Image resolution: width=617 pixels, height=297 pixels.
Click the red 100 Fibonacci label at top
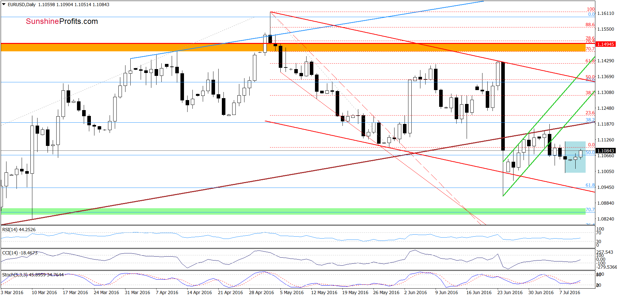[591, 9]
